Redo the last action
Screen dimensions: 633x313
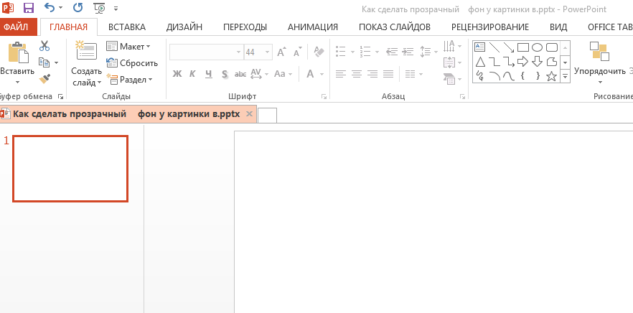tap(78, 8)
